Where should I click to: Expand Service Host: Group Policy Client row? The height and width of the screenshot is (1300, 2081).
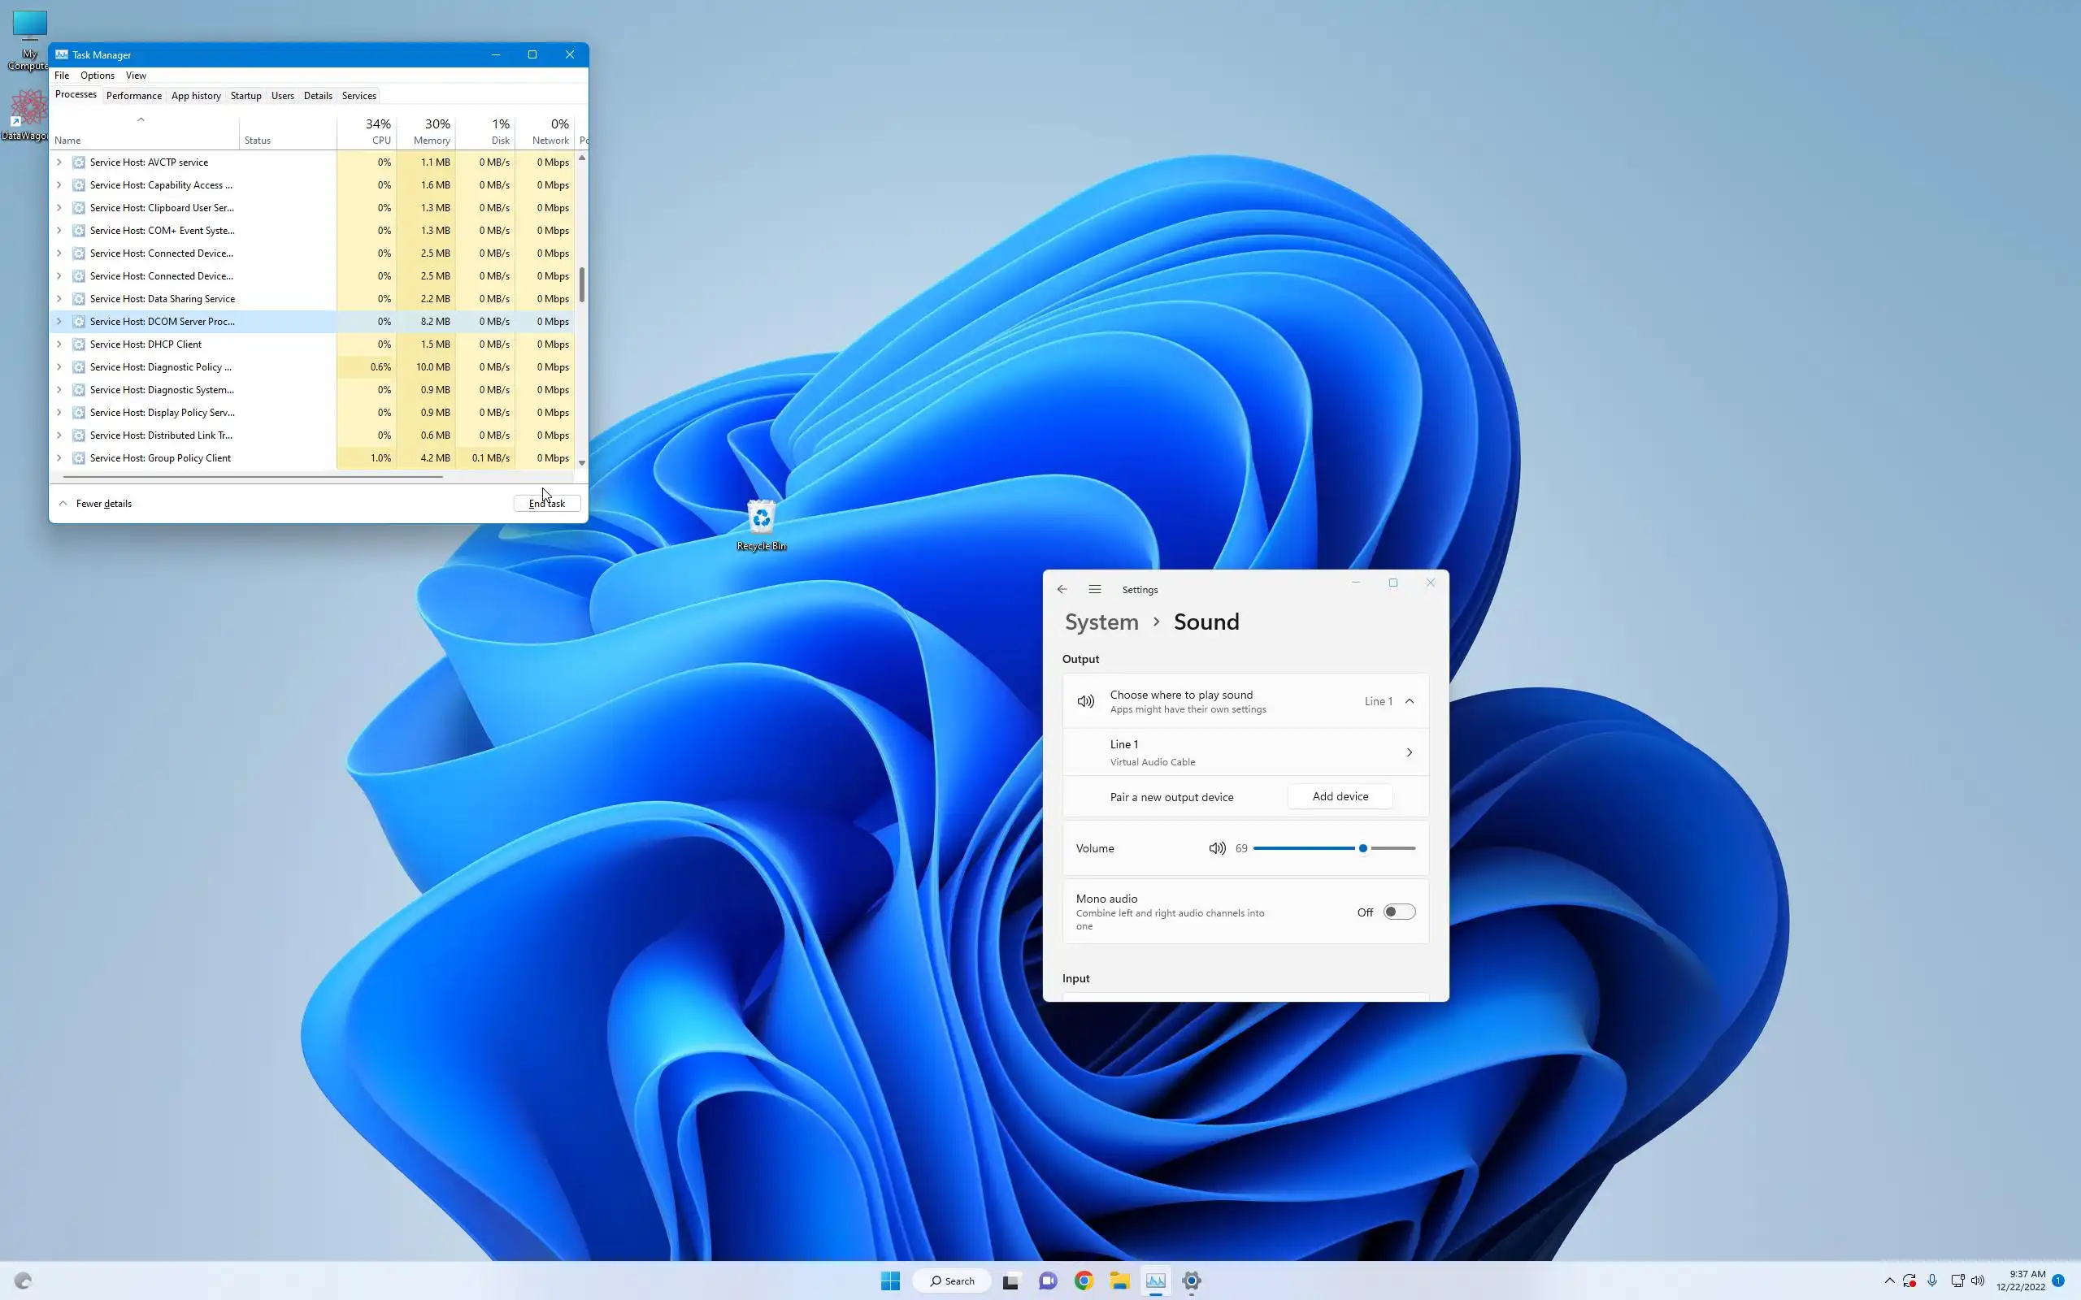point(59,458)
